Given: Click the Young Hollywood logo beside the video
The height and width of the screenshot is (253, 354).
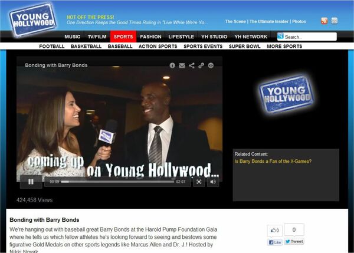Looking at the screenshot, I should [x=286, y=94].
